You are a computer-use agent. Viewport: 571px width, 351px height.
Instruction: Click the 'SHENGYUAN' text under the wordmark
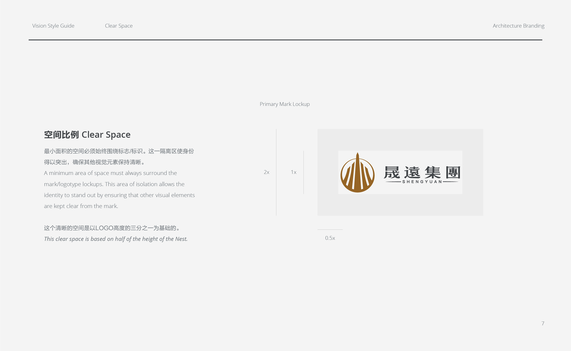(422, 182)
